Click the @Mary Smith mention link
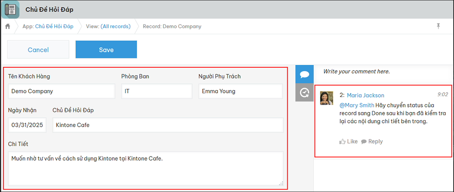Image resolution: width=454 pixels, height=192 pixels. (357, 105)
